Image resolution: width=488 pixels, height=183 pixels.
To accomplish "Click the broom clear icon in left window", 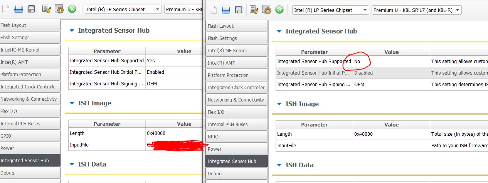I will (47, 9).
